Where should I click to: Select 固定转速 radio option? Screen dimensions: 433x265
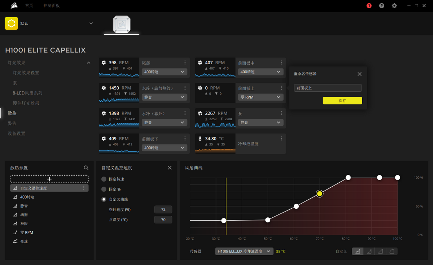click(104, 179)
